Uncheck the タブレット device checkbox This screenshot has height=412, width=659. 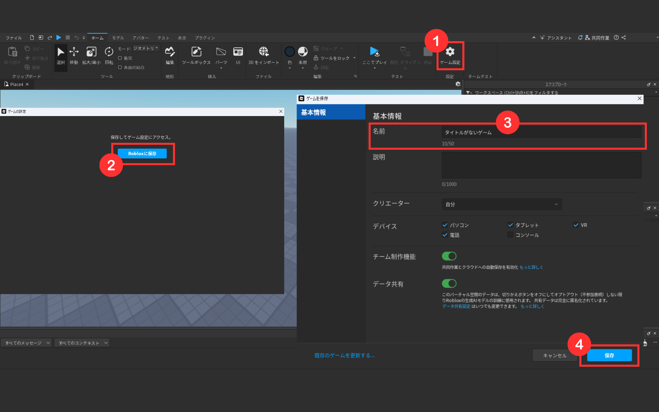click(510, 225)
